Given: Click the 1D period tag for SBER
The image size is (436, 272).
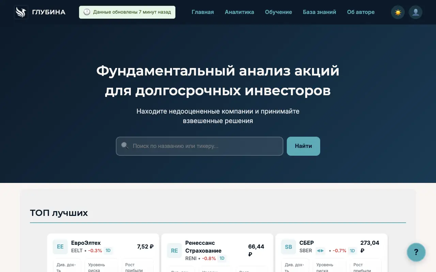Looking at the screenshot, I should point(352,251).
